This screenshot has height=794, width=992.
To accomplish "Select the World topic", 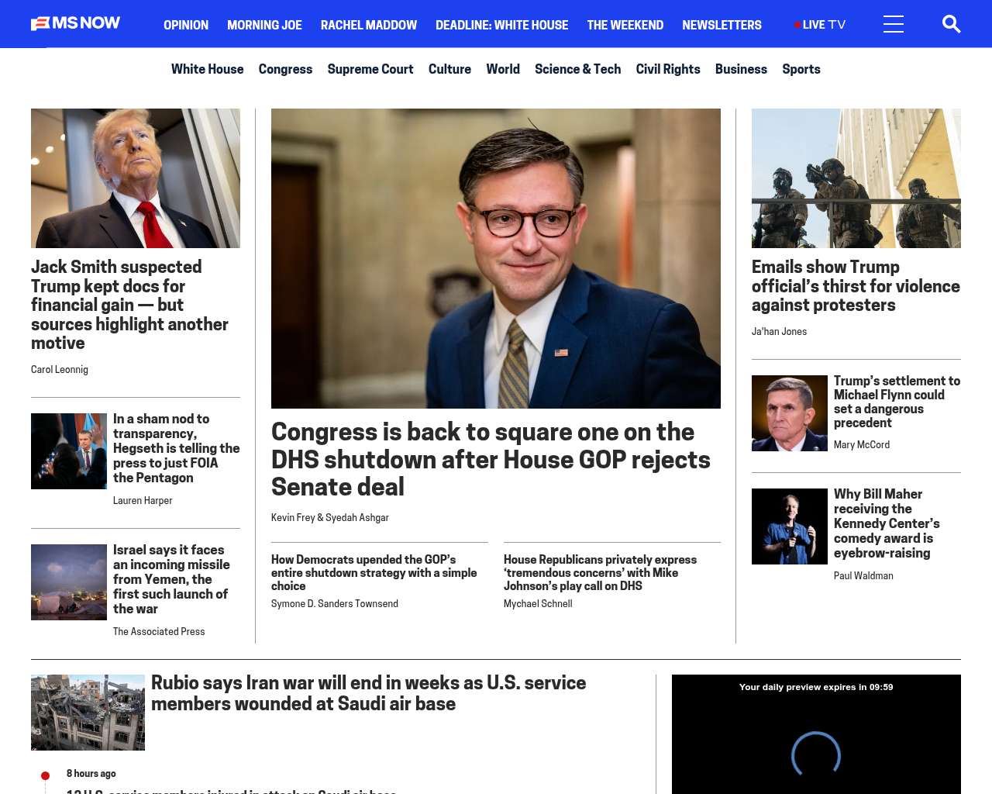I will 503,69.
